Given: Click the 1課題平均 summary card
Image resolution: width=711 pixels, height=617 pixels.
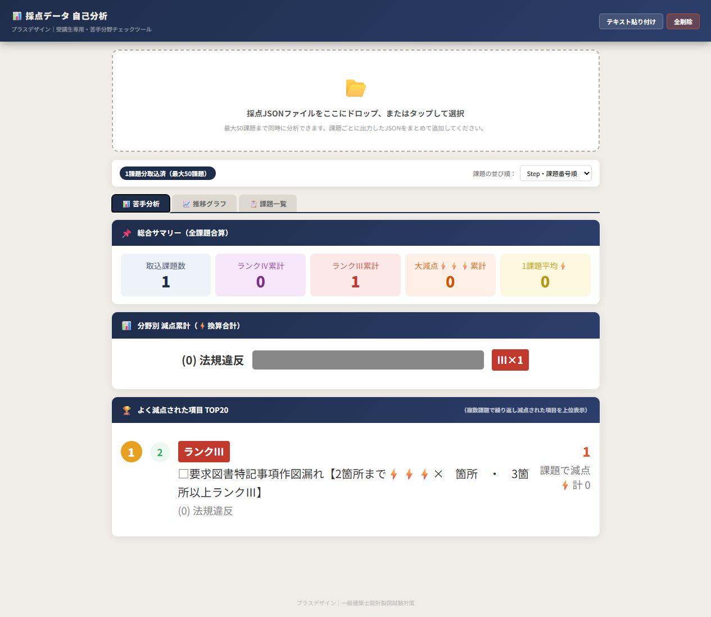Looking at the screenshot, I should coord(545,275).
